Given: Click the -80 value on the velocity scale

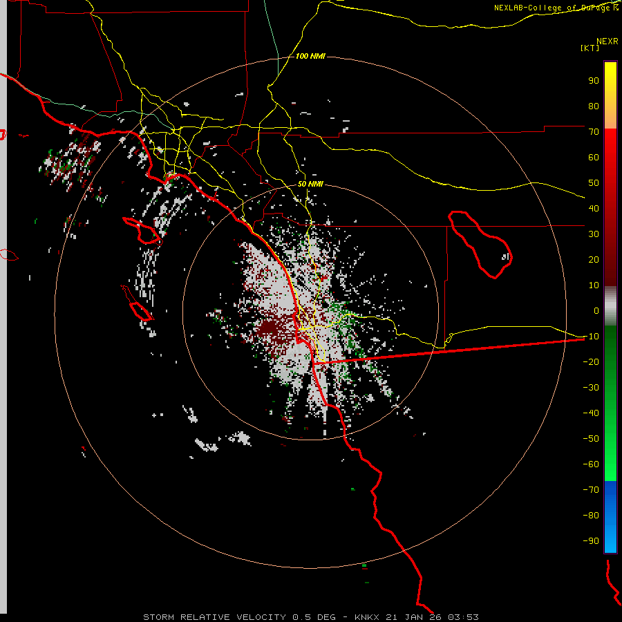Looking at the screenshot, I should [591, 516].
